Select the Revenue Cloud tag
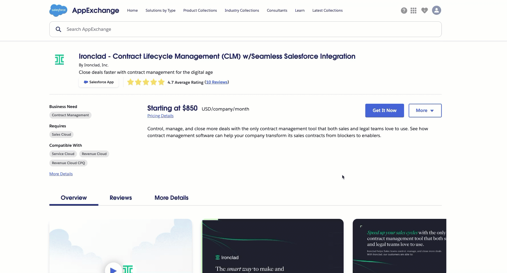 [94, 154]
